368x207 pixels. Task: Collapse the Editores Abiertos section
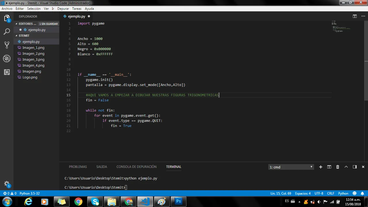[x=37, y=24]
